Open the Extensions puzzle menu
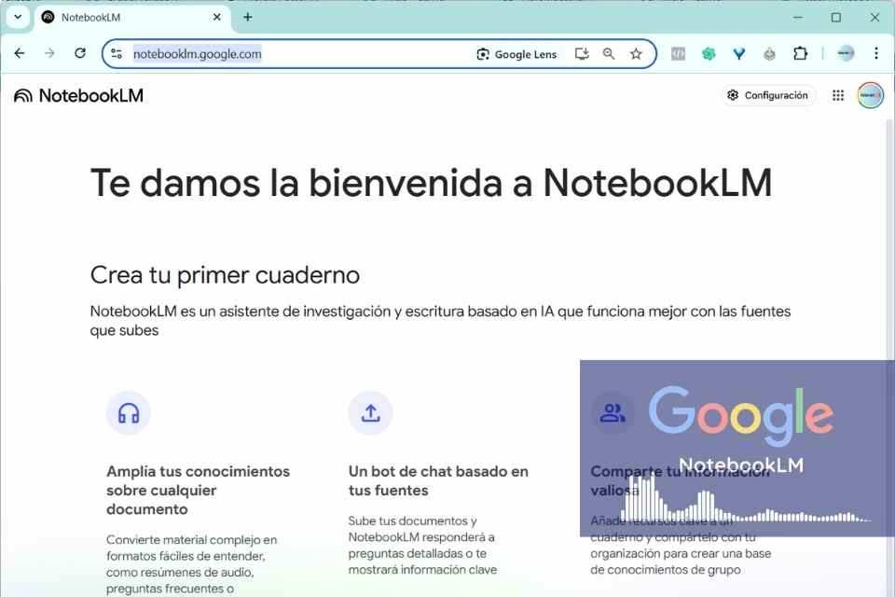The width and height of the screenshot is (895, 597). pos(800,54)
